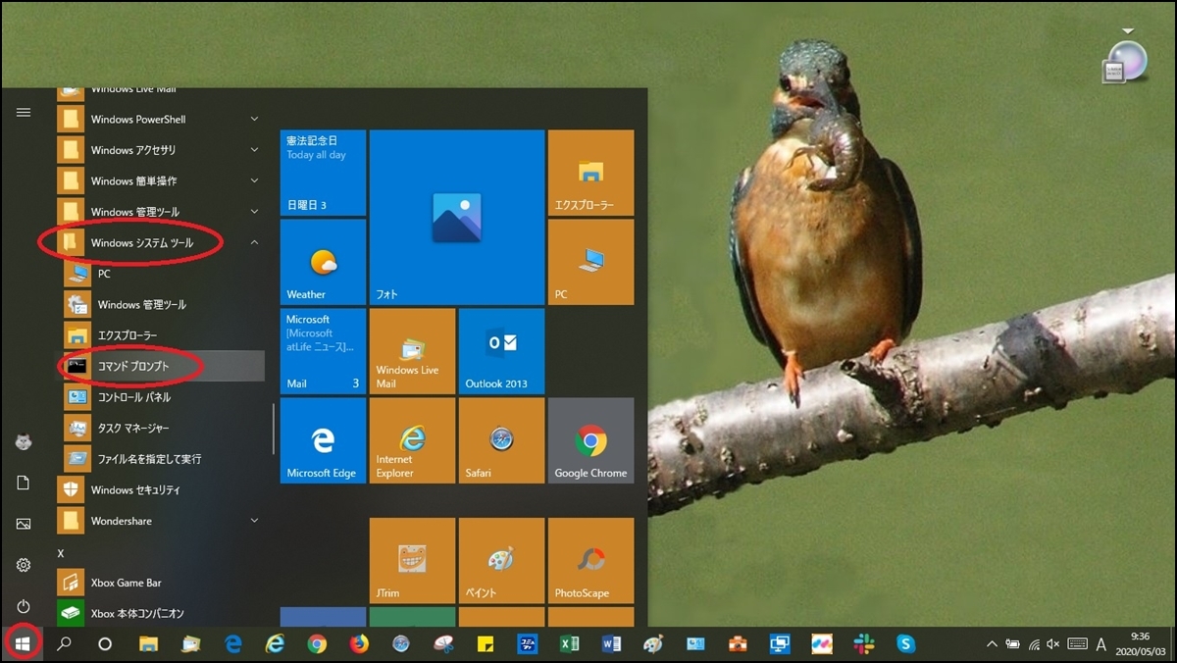Open the Photos (フォト) tile
The width and height of the screenshot is (1177, 663).
click(456, 217)
